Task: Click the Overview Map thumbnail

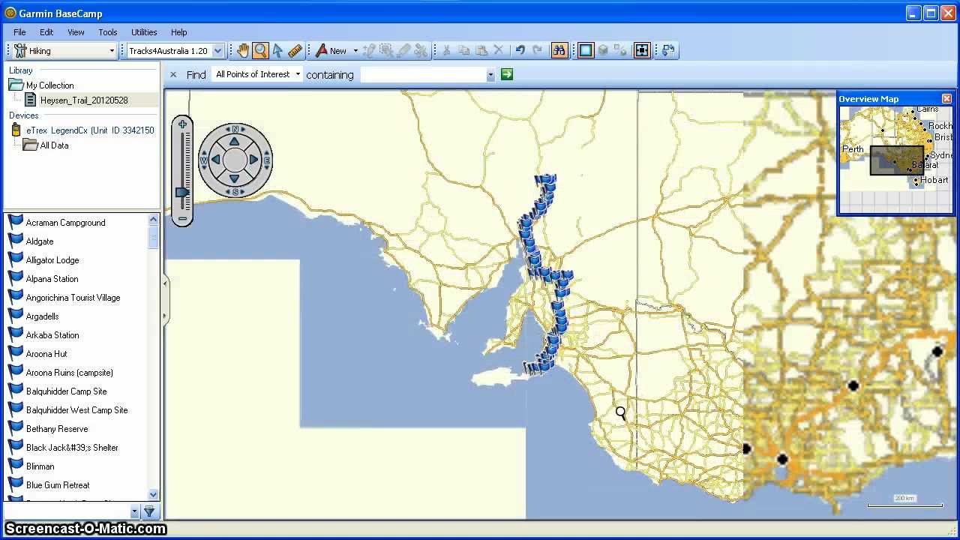Action: 895,159
